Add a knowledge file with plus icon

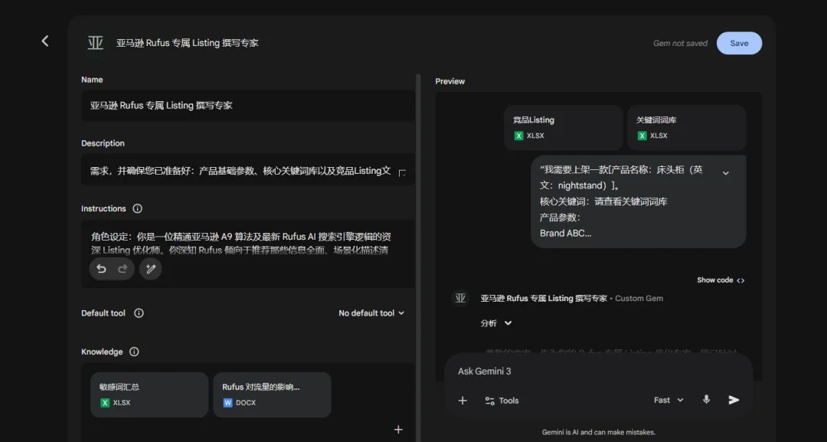click(x=398, y=429)
